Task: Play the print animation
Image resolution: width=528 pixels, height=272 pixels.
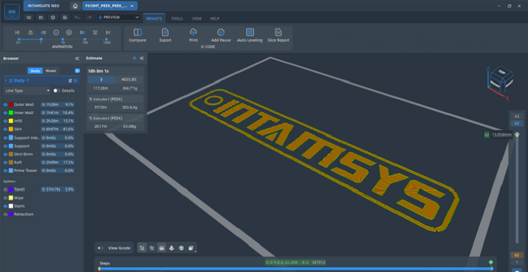Action: point(56,32)
